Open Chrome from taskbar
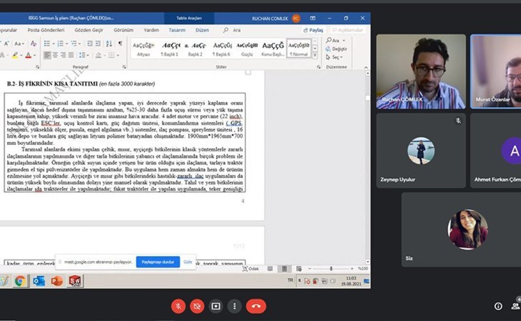This screenshot has width=521, height=321. [20, 281]
